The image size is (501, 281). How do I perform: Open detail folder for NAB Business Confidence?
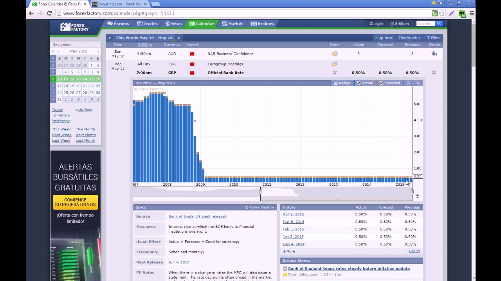335,53
